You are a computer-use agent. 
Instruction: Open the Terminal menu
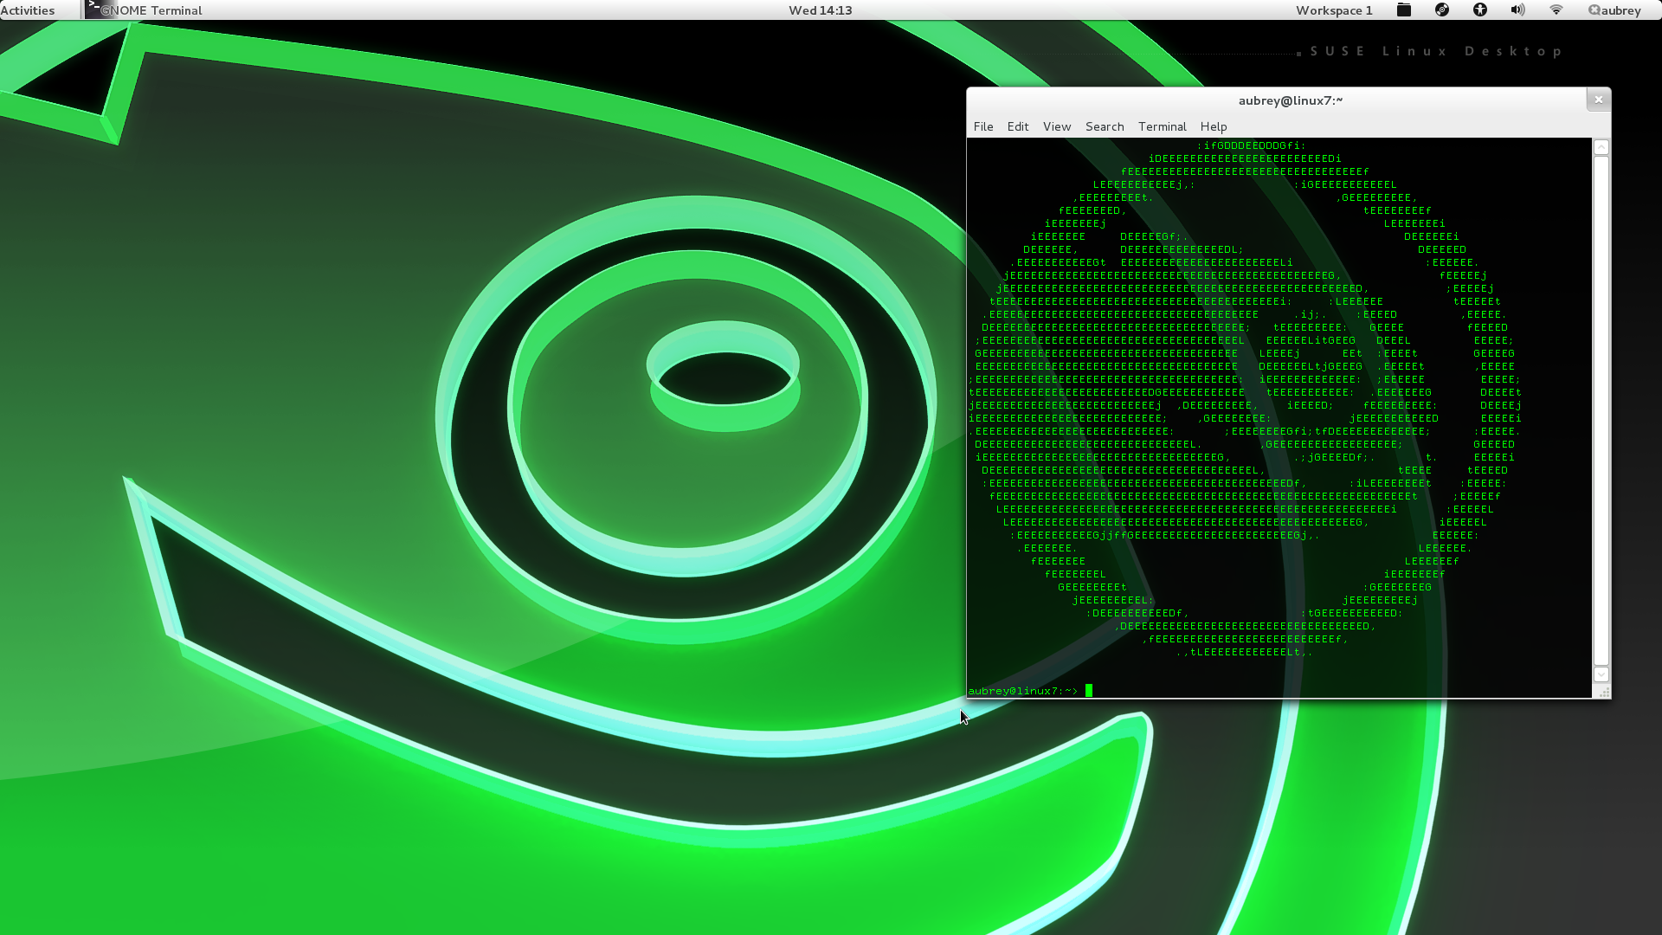pos(1162,126)
